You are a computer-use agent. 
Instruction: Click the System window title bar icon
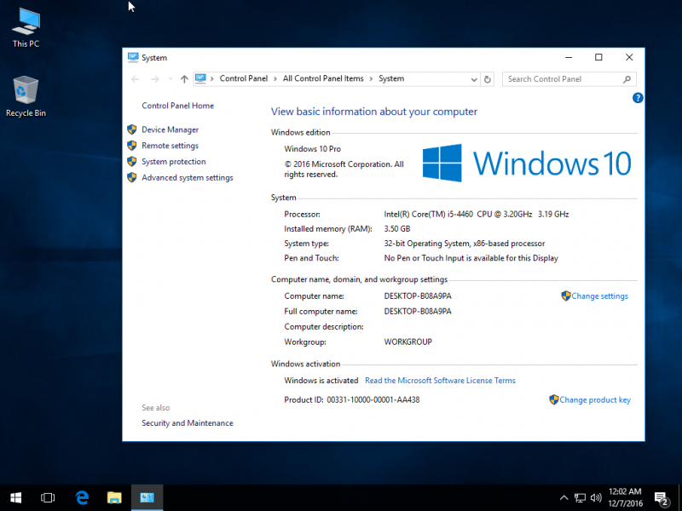click(133, 57)
